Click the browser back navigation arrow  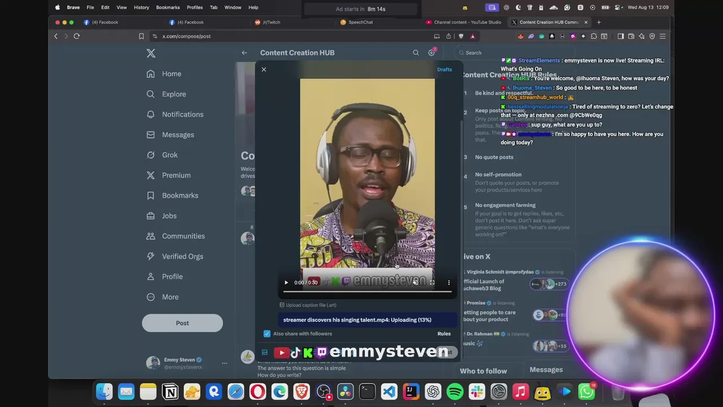pyautogui.click(x=56, y=36)
